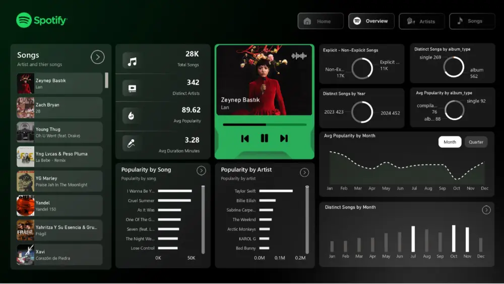The image size is (504, 284).
Task: Click the Jul bar in monthly songs
Action: pos(413,239)
